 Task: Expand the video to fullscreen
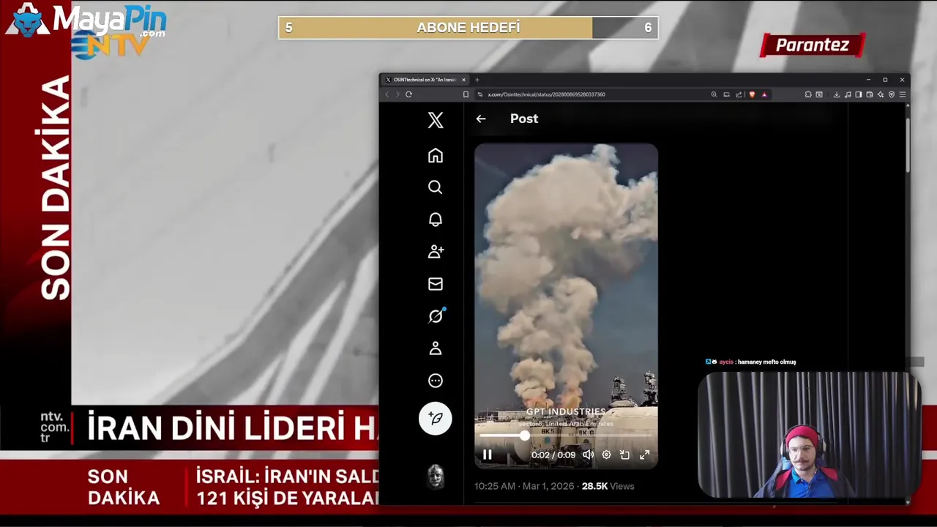click(x=644, y=455)
